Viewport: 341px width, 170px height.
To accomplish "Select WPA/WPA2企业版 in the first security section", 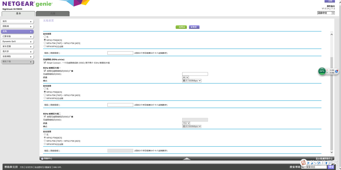I will pos(45,46).
